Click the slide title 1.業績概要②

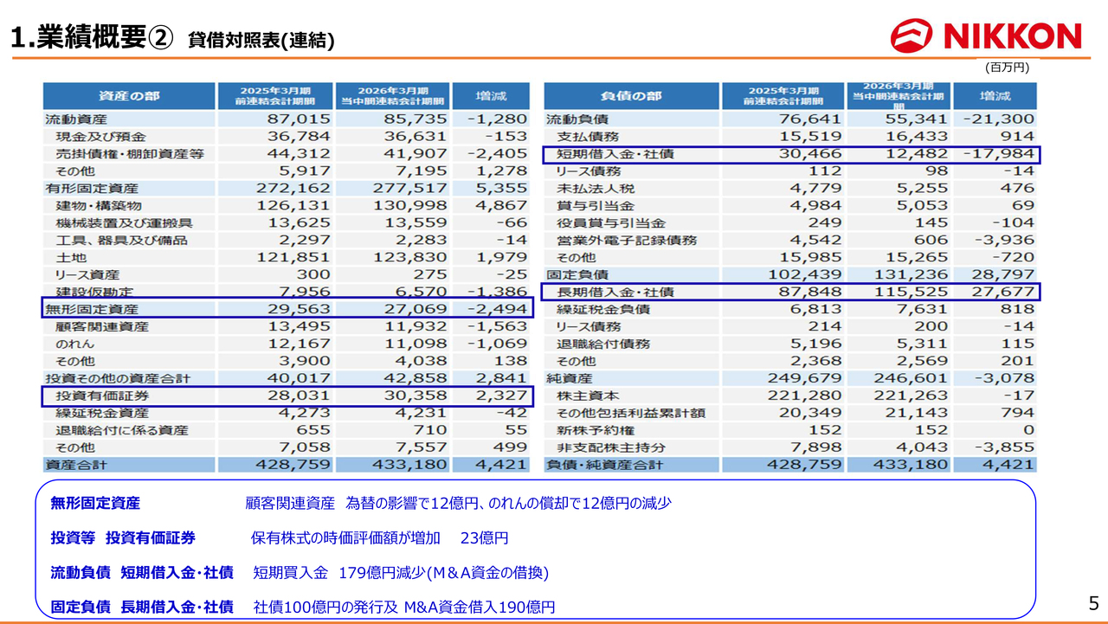coord(92,37)
